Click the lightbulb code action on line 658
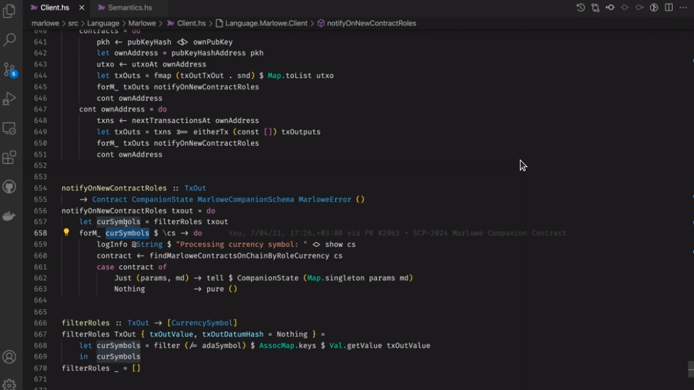This screenshot has height=390, width=694. pos(66,233)
